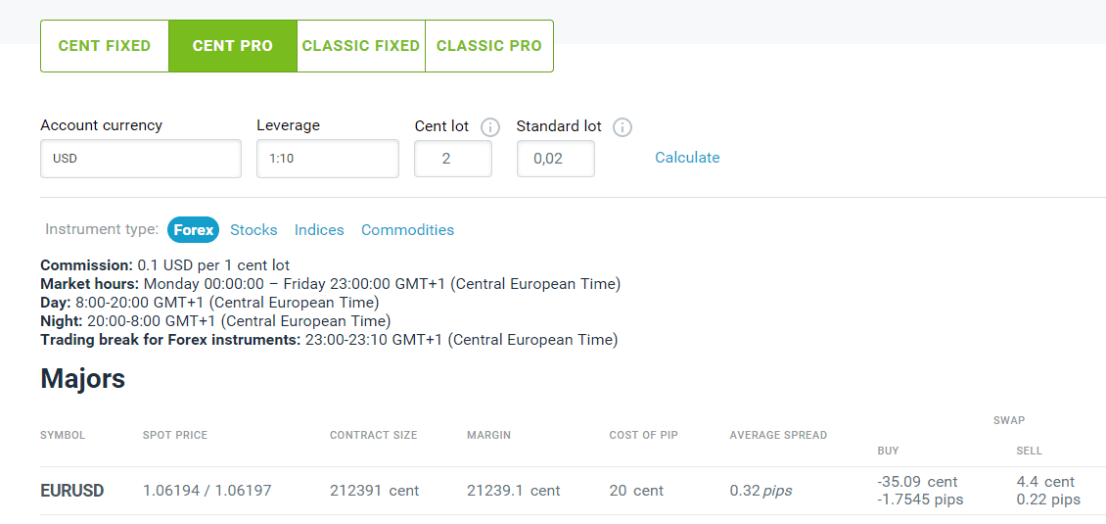Click the MARGIN column header

pyautogui.click(x=488, y=435)
